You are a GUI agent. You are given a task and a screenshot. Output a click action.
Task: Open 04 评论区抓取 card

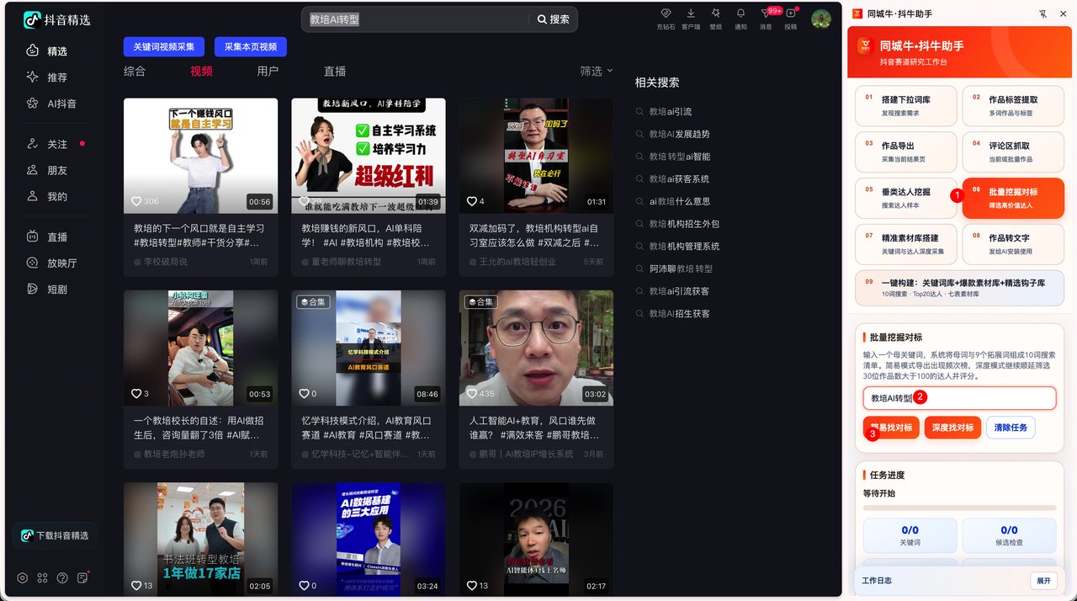(x=1013, y=152)
